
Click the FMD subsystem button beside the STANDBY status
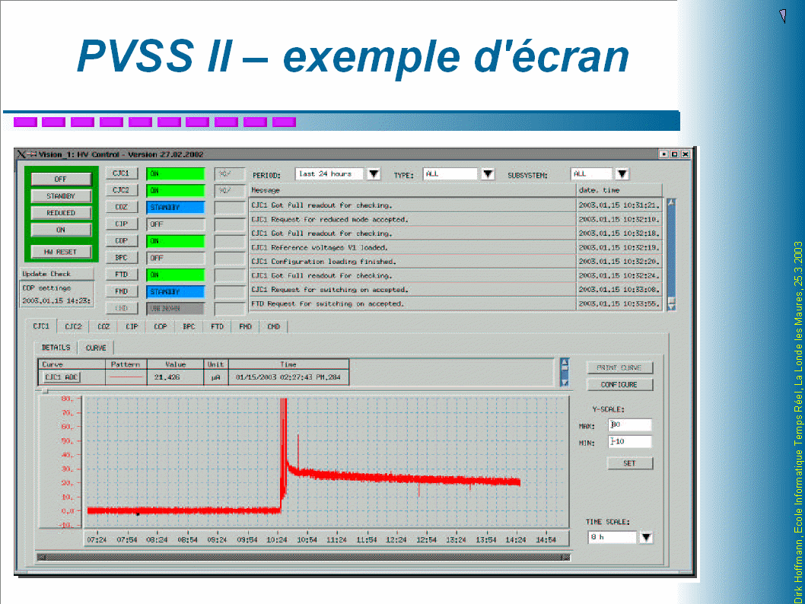[x=121, y=291]
